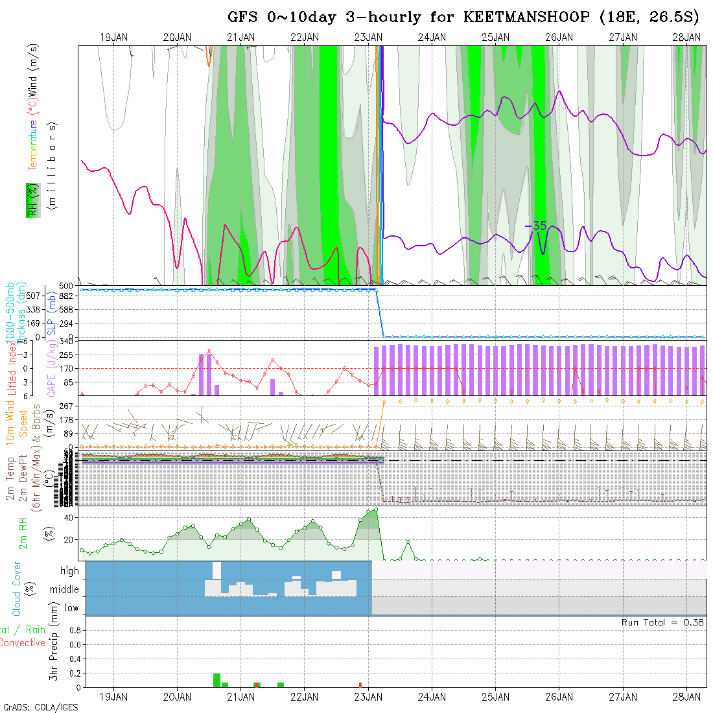Click the 2m RH axis label
The image size is (713, 713).
pos(23,533)
